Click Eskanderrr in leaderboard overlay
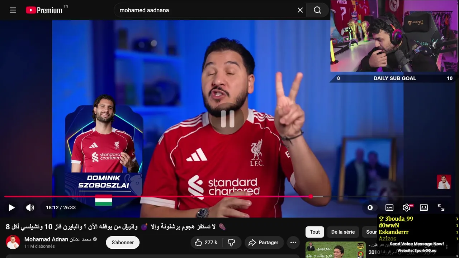459x258 pixels. tap(393, 232)
